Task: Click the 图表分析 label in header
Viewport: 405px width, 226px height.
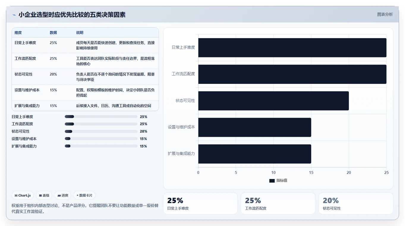Action: tap(385, 14)
